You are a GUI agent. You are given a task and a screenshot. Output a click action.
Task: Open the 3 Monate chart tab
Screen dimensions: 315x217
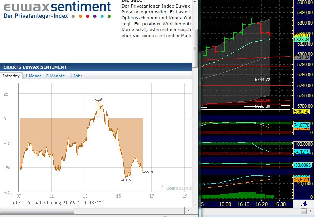[x=55, y=76]
